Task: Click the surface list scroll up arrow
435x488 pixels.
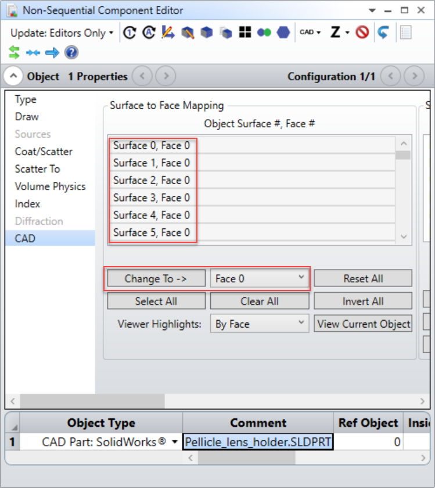Action: [x=404, y=143]
